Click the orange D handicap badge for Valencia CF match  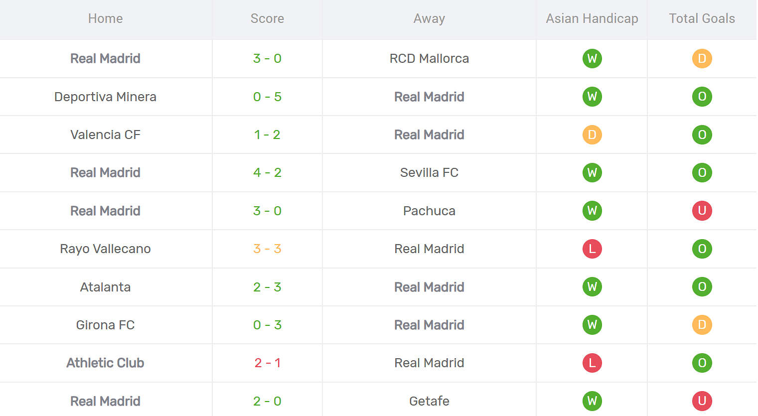pyautogui.click(x=592, y=135)
